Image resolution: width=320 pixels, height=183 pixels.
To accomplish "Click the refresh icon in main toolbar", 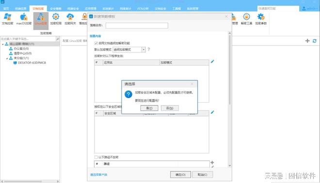I will point(315,41).
